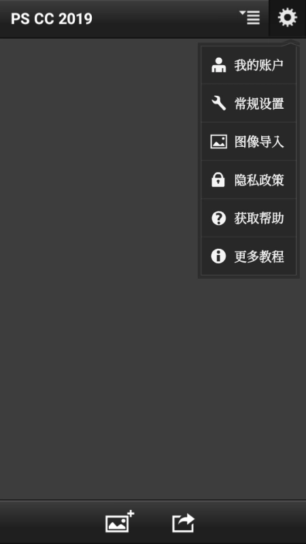Select 获取帮助 from the dropdown menu

(x=249, y=218)
